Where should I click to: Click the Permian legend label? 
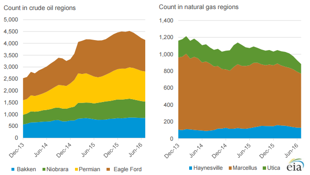(89, 169)
